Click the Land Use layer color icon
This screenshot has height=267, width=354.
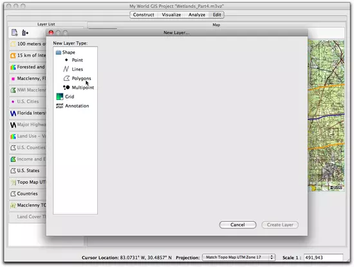pyautogui.click(x=13, y=136)
